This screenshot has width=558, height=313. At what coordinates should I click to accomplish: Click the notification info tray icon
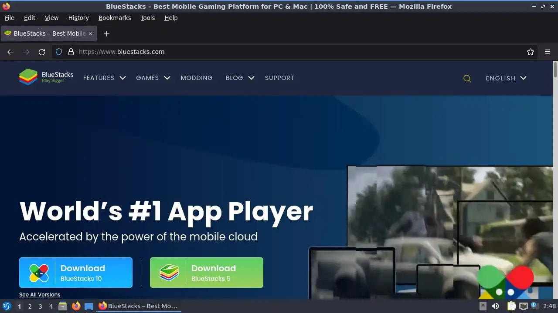click(534, 306)
